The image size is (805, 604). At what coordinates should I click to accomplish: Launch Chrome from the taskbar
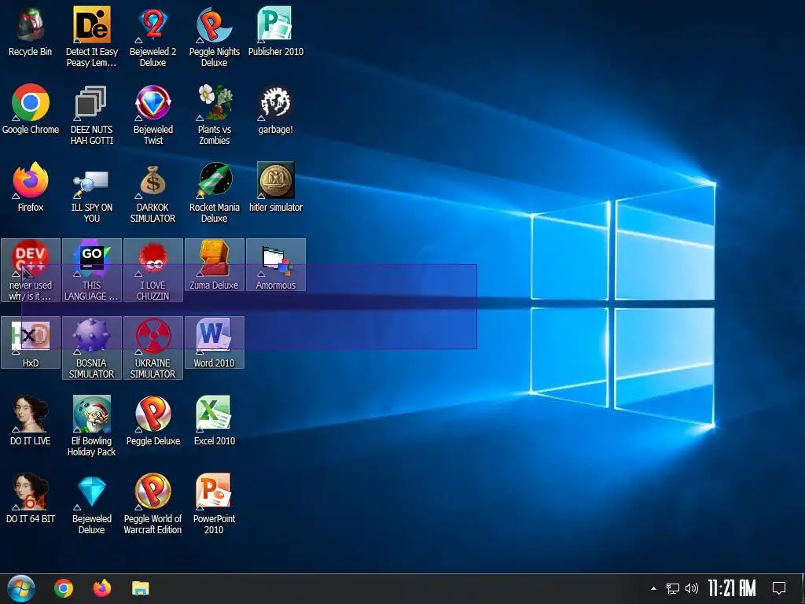[x=64, y=588]
